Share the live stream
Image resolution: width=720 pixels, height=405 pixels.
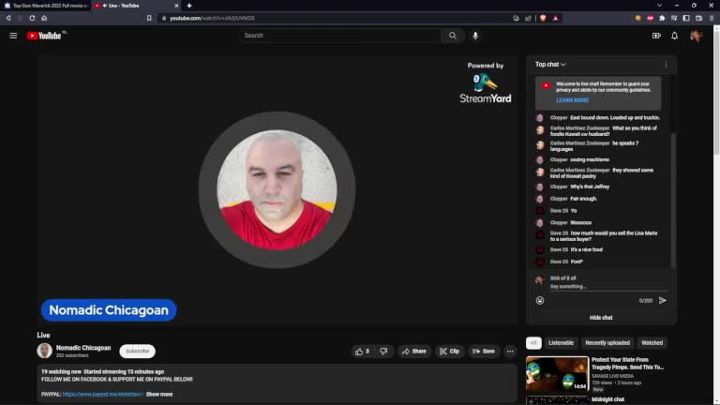coord(414,352)
